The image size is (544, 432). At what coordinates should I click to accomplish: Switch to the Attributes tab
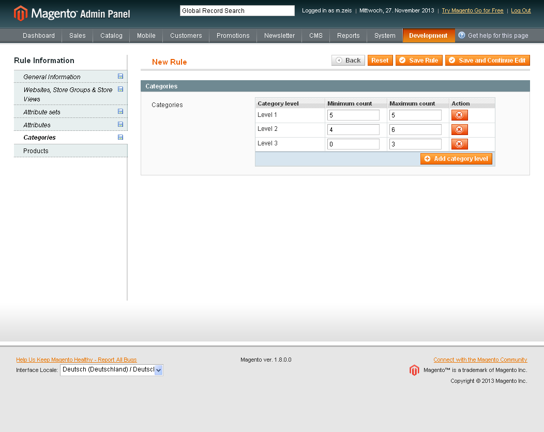tap(71, 125)
